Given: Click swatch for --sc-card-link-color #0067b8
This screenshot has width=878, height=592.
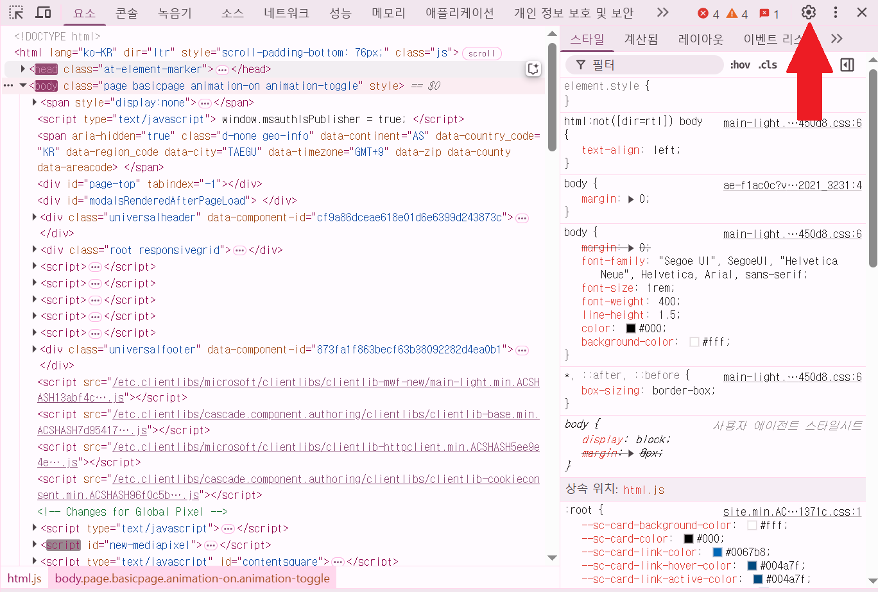Looking at the screenshot, I should pyautogui.click(x=718, y=552).
